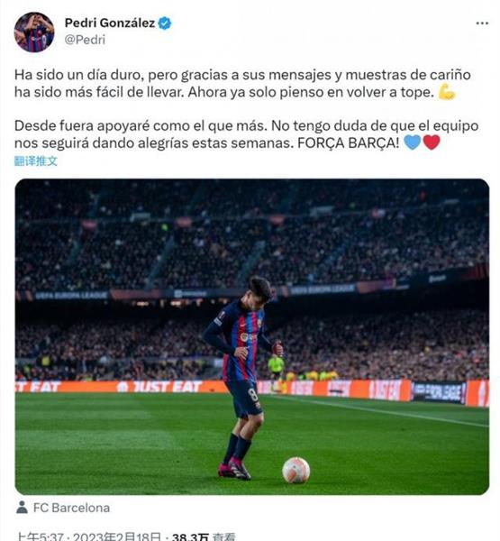The height and width of the screenshot is (541, 500).
Task: Click the 'Ha sido un día duro' paragraph
Action: click(x=242, y=83)
